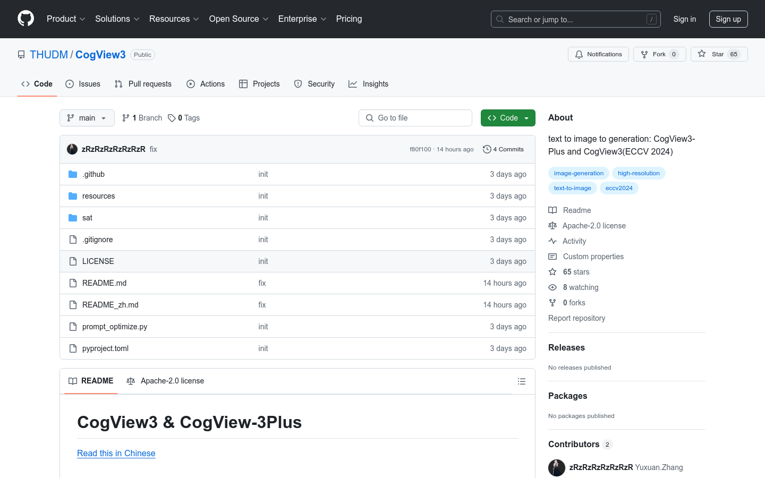
Task: Click the contributor avatar for Yuxuan.Zhang
Action: point(557,468)
